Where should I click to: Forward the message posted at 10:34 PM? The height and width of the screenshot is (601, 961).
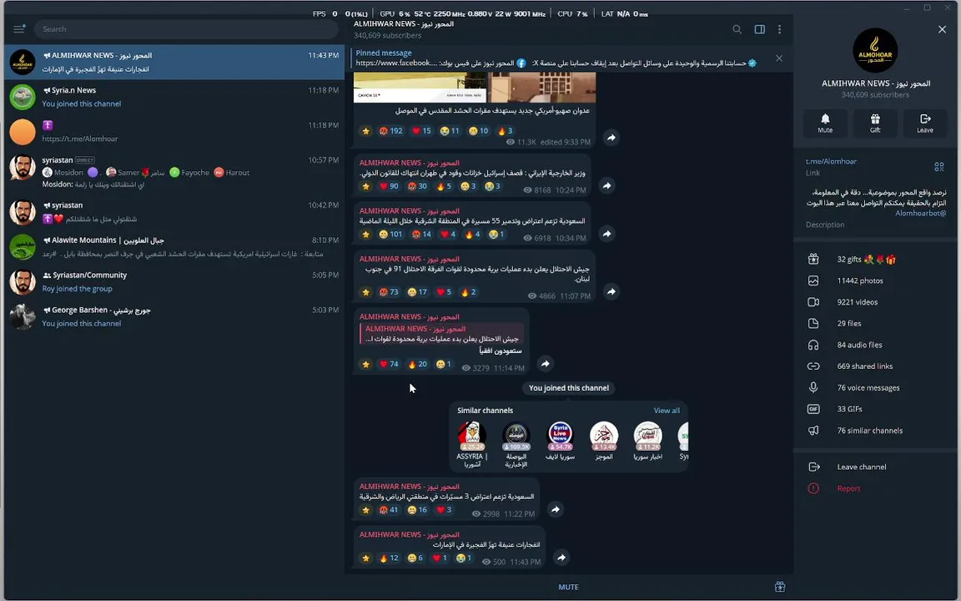point(606,234)
